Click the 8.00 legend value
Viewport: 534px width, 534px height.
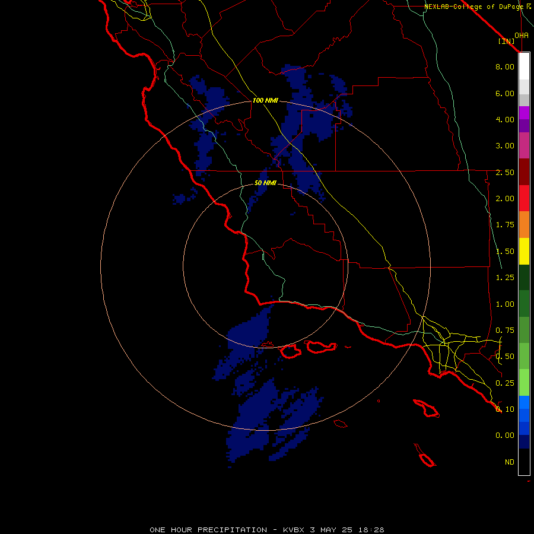pyautogui.click(x=505, y=66)
